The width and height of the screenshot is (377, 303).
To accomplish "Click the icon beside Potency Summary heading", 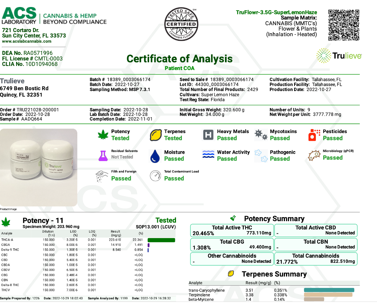I will click(233, 218).
